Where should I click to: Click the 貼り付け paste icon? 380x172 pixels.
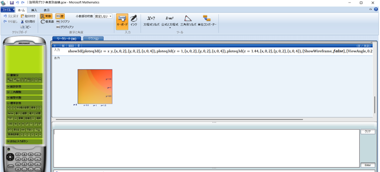tap(28, 16)
